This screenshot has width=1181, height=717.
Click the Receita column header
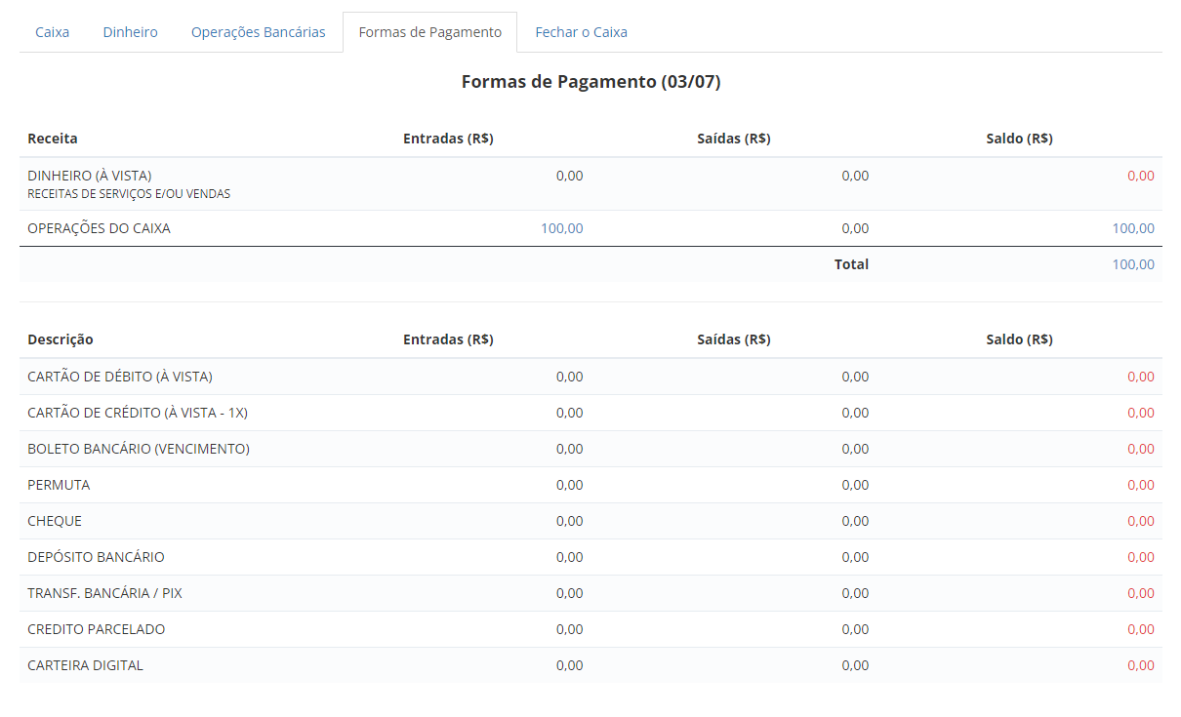point(53,139)
